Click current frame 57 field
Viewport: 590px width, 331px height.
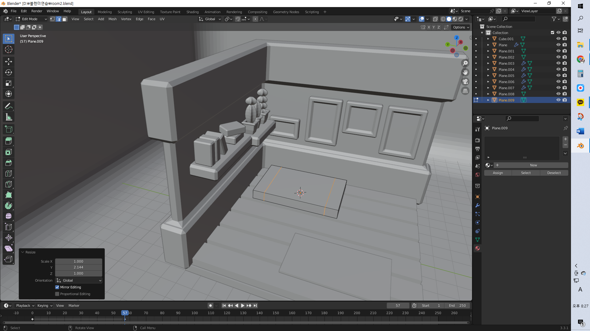tap(398, 306)
